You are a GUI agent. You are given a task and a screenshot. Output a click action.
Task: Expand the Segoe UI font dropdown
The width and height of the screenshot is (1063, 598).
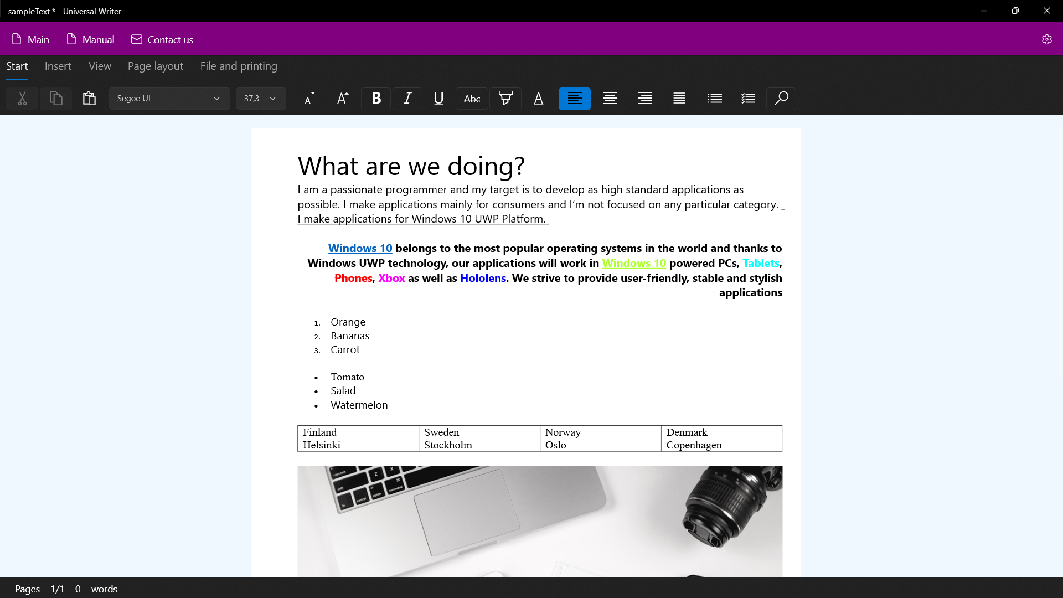(x=169, y=99)
